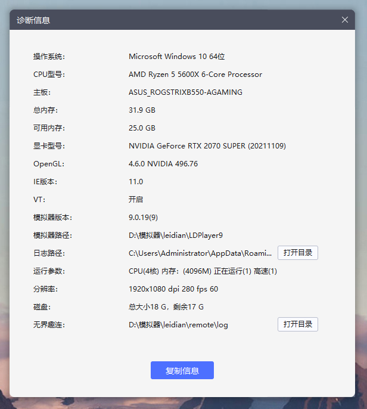Image resolution: width=367 pixels, height=409 pixels.
Task: Click the OpenGL 4.6.0 NVIDIA 496.76 value
Action: pos(163,164)
